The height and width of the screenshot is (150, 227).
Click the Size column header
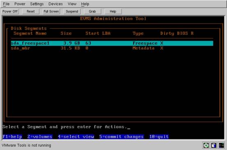pos(66,33)
